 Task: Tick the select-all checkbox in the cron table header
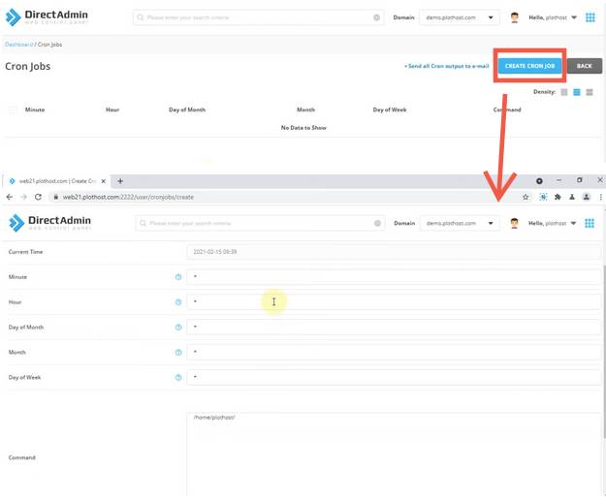tap(13, 110)
